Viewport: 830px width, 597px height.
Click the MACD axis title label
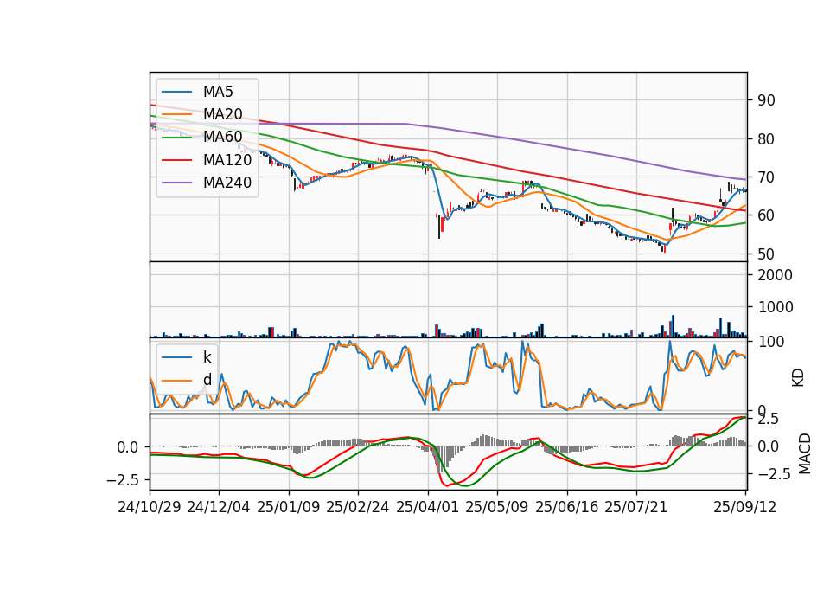pos(805,453)
